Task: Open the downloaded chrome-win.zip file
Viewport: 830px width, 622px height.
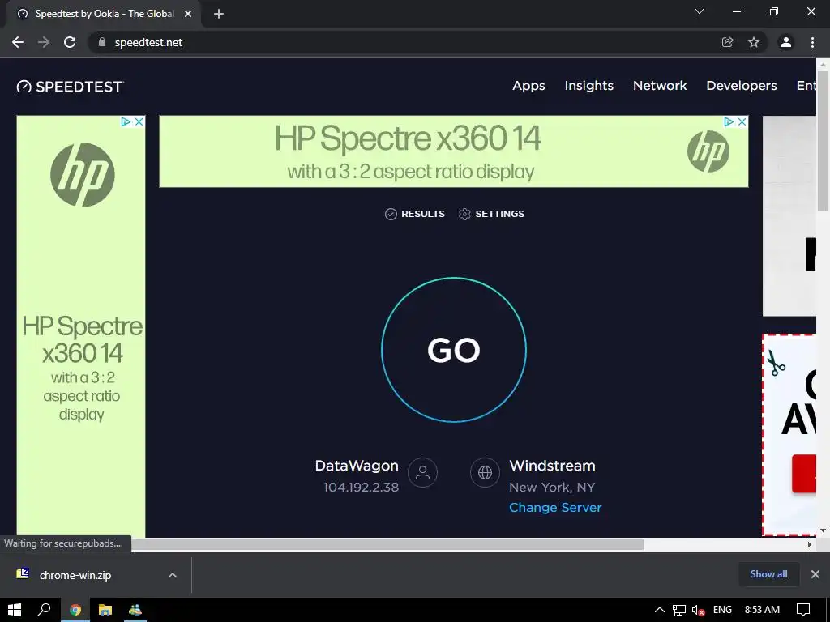Action: coord(75,576)
